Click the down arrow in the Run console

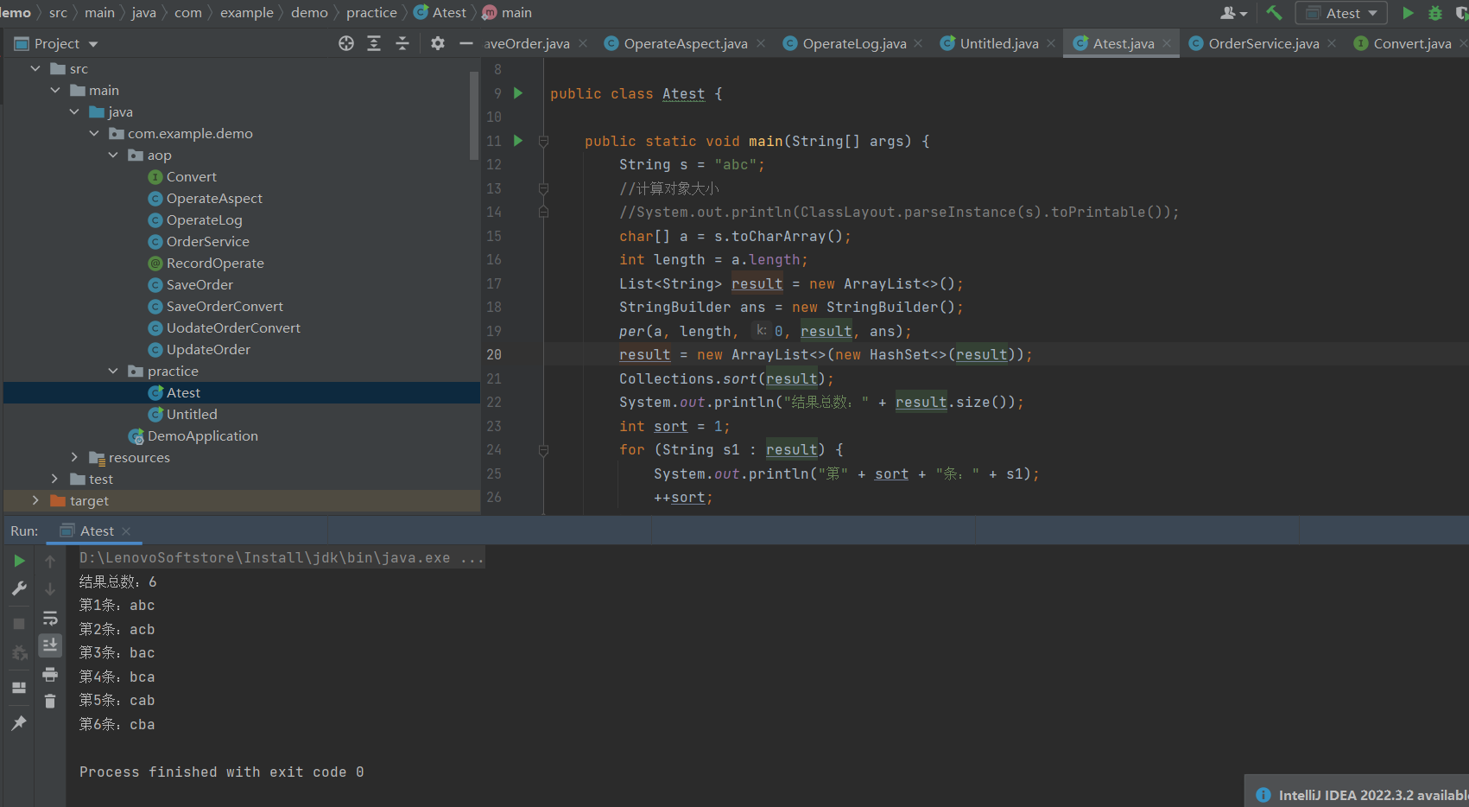coord(50,589)
